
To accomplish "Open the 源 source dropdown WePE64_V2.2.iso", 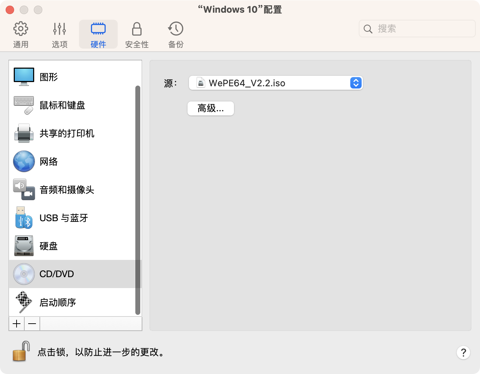I will point(276,83).
